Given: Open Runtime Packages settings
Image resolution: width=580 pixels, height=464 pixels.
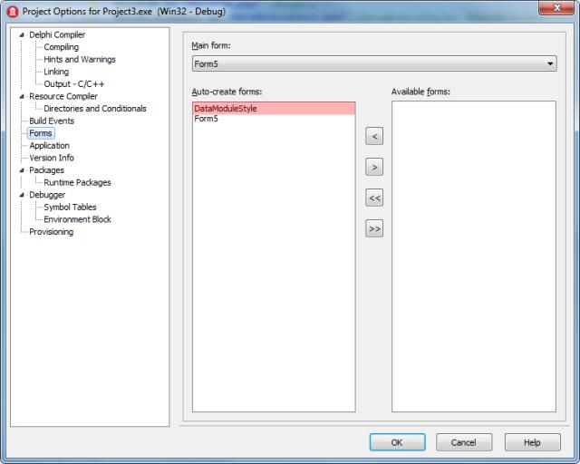Looking at the screenshot, I should [77, 182].
